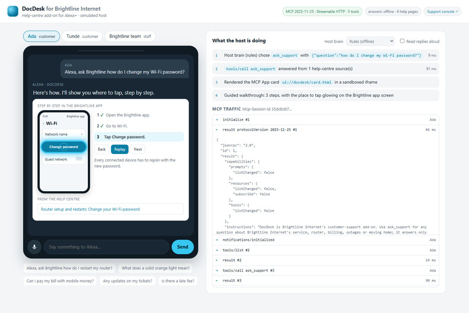Expand the result #2 row

[x=326, y=261]
